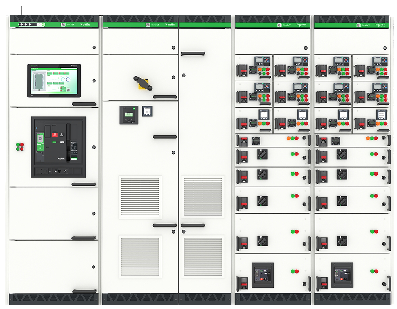Image resolution: width=397 pixels, height=309 pixels.
Task: Click the power factor controller display
Action: pyautogui.click(x=129, y=115)
